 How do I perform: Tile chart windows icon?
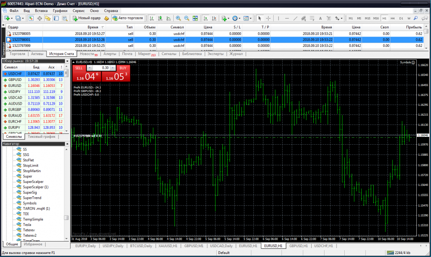[195, 18]
